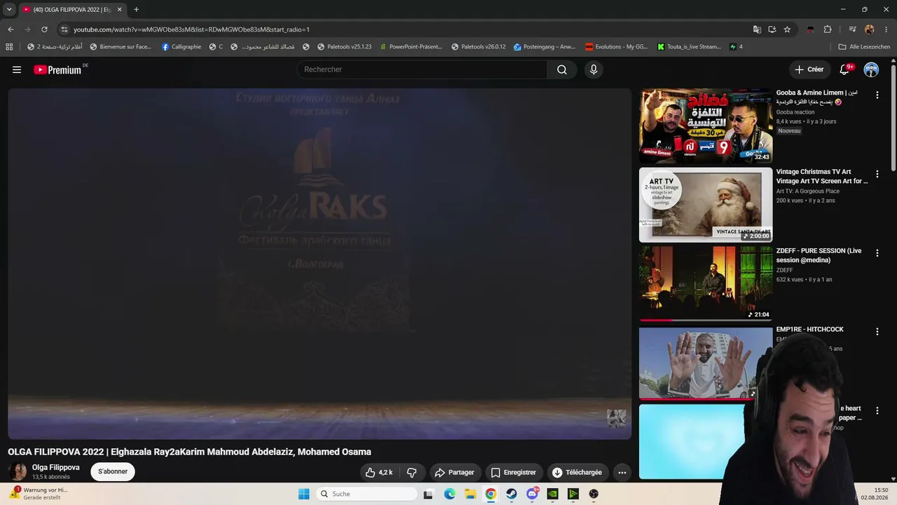Open the Calligraphie bookmark
The image size is (897, 505).
point(182,47)
